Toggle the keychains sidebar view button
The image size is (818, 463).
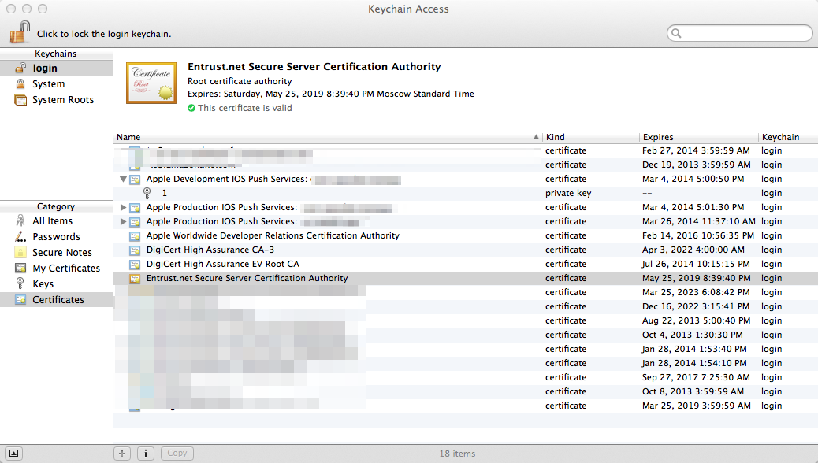point(13,453)
